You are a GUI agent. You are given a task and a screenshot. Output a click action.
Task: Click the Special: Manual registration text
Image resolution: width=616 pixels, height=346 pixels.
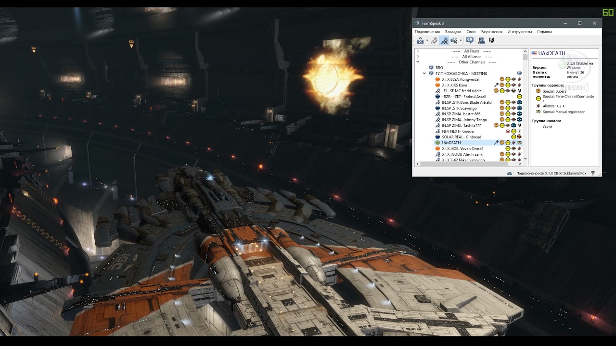coord(564,112)
